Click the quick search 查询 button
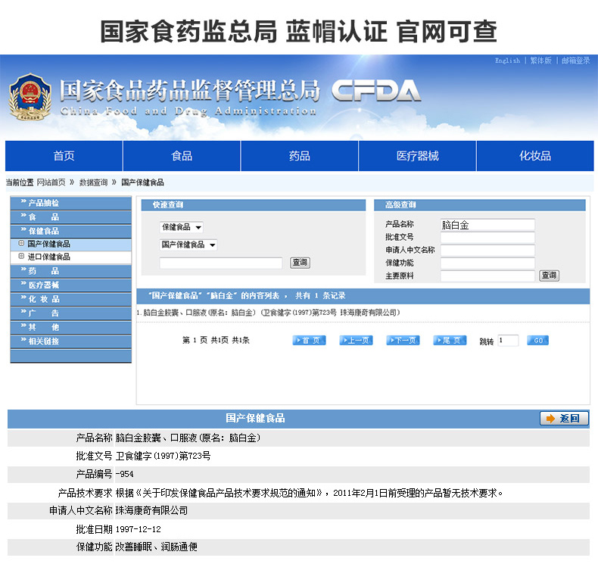The image size is (598, 564). point(301,263)
